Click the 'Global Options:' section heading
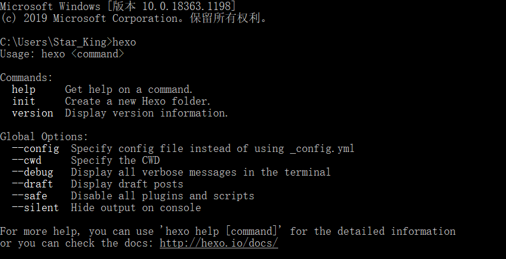 click(44, 137)
